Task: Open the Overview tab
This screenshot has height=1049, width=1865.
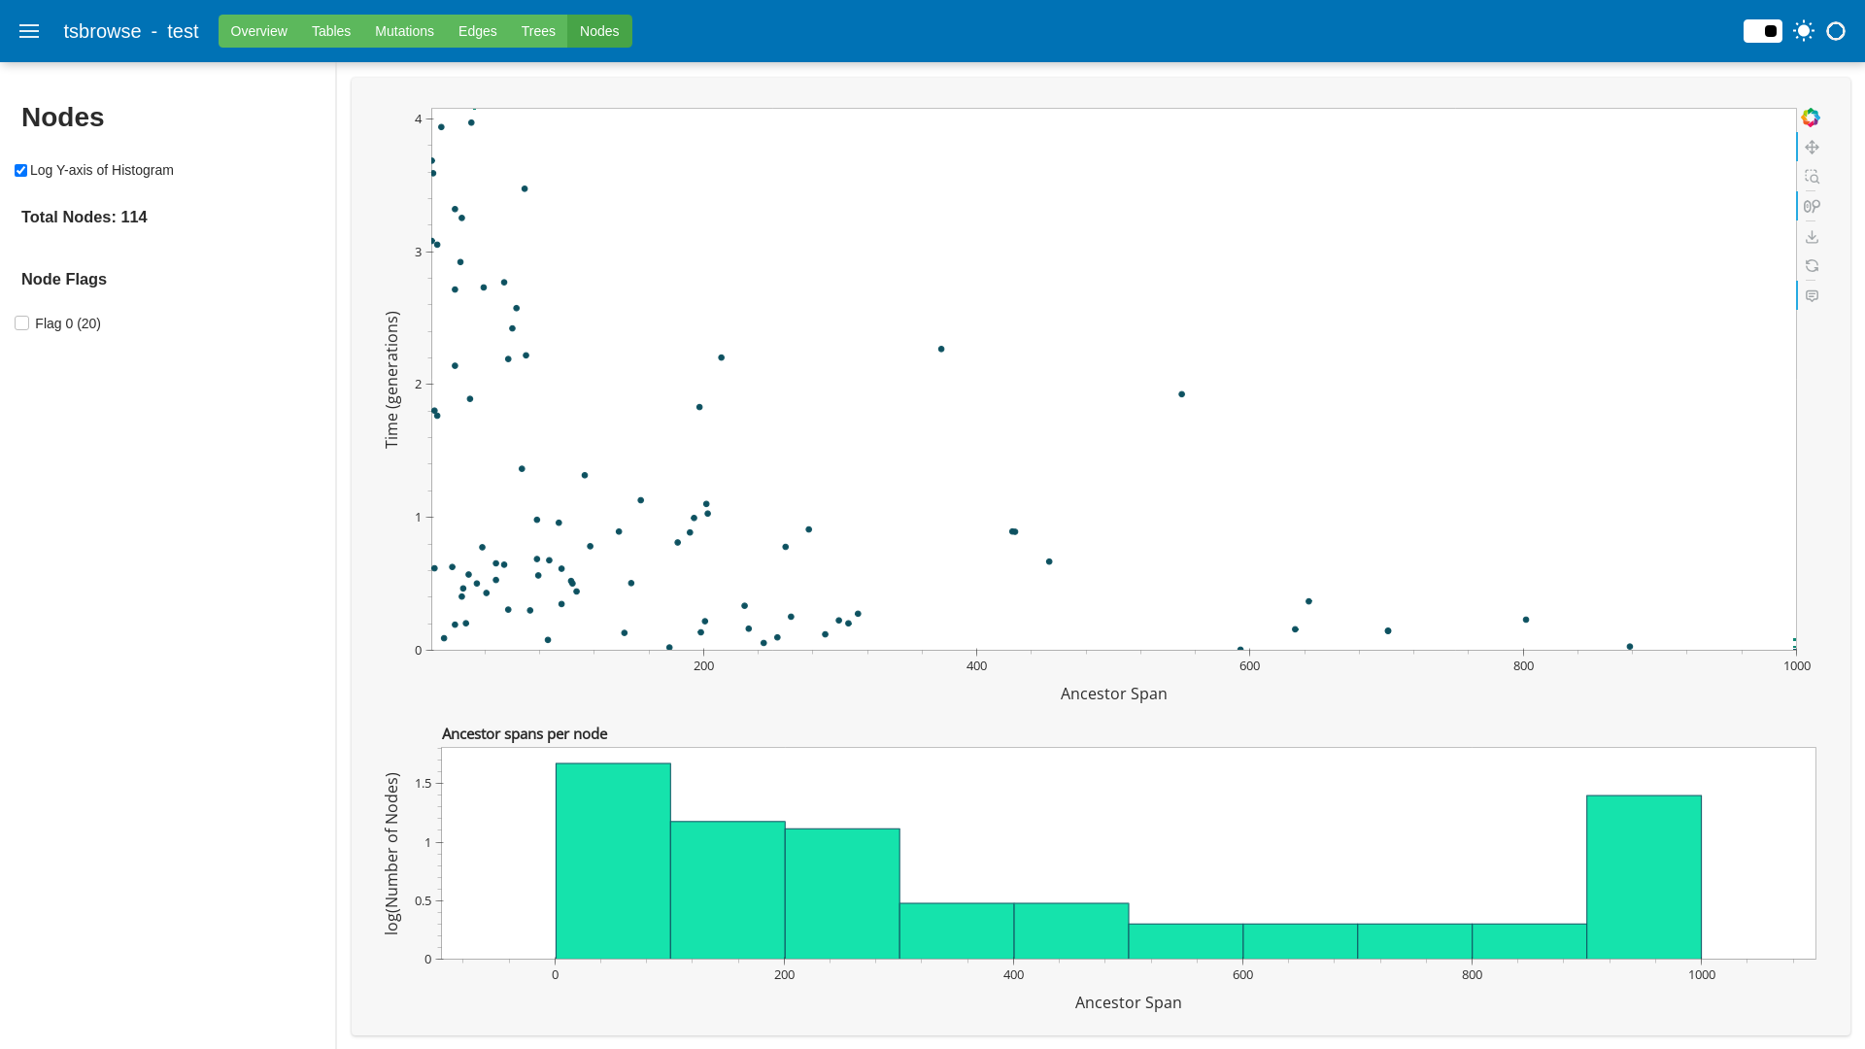Action: click(258, 31)
